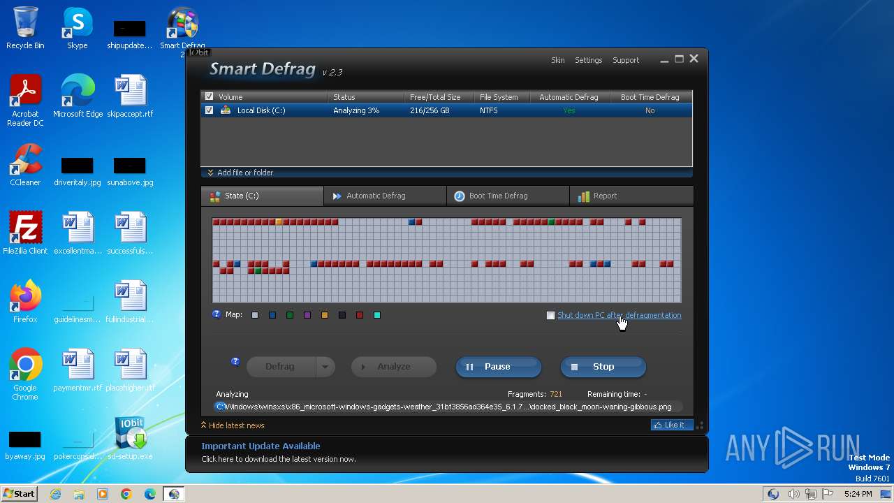The image size is (894, 503).
Task: Click the blue map legend swatch
Action: 272,316
